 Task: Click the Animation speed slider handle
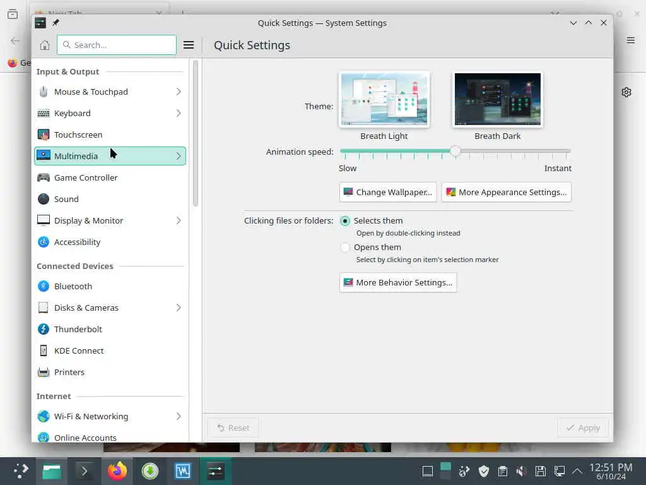point(455,151)
